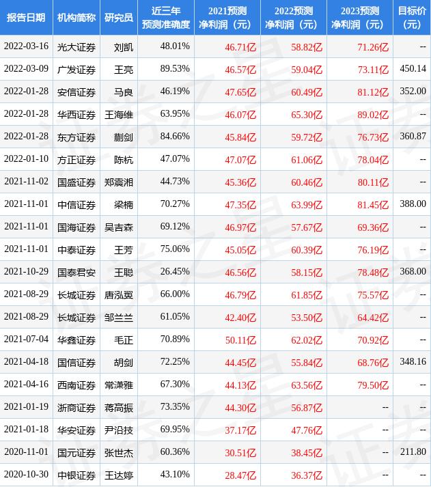Image resolution: width=431 pixels, height=487 pixels.
Task: Click the 2021预测净利润 column header
Action: tap(227, 17)
